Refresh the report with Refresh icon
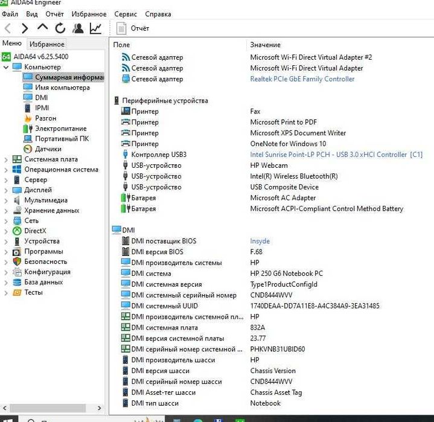The width and height of the screenshot is (434, 422). click(x=60, y=28)
